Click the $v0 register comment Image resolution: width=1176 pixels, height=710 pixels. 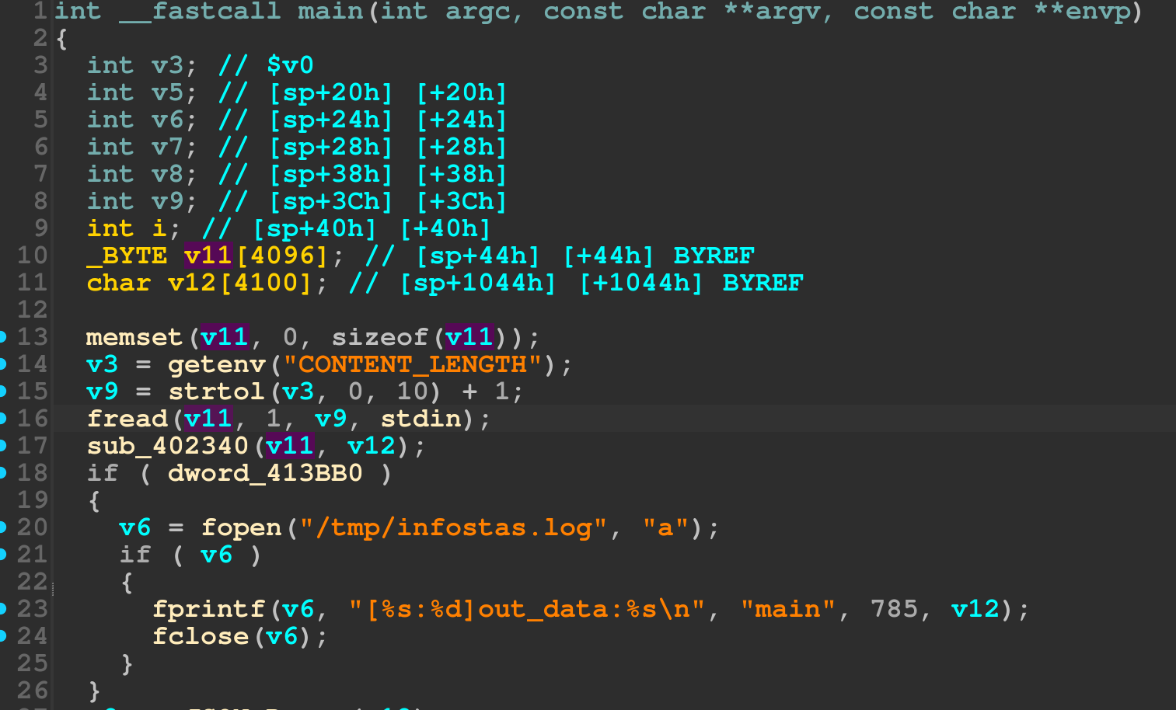coord(290,65)
